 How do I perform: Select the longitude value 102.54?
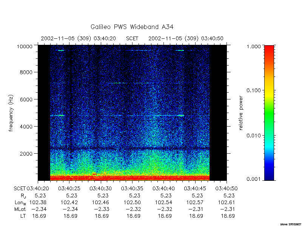pos(164,202)
